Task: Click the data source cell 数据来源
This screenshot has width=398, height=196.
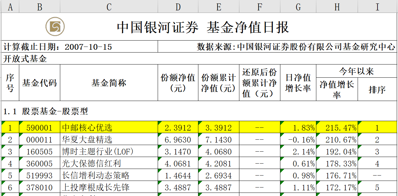Action: click(277, 47)
